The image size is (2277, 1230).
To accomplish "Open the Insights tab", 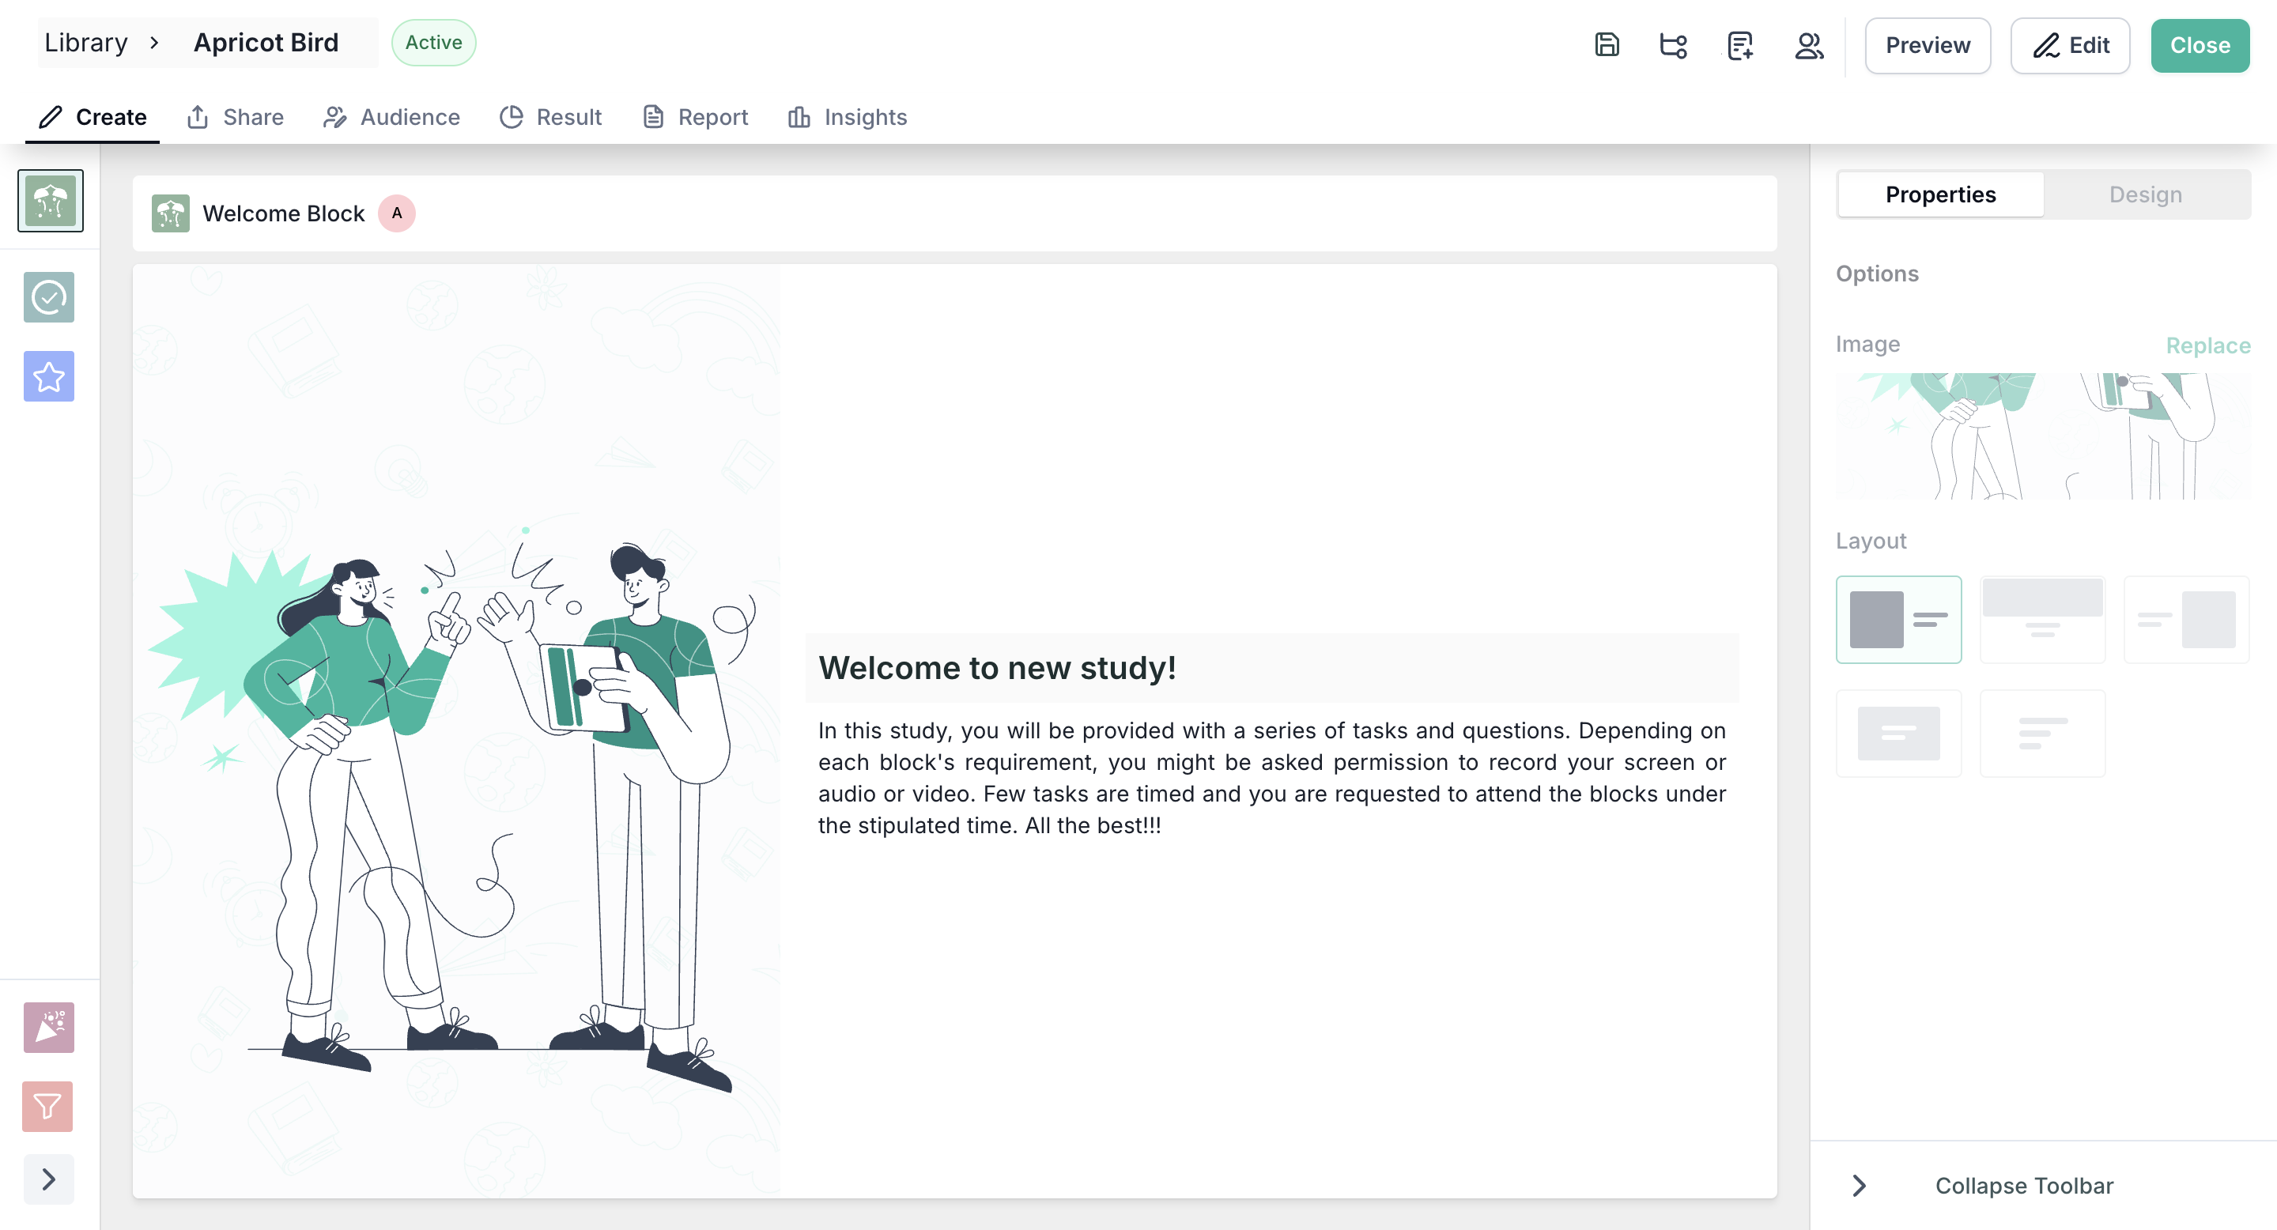I will pos(847,117).
